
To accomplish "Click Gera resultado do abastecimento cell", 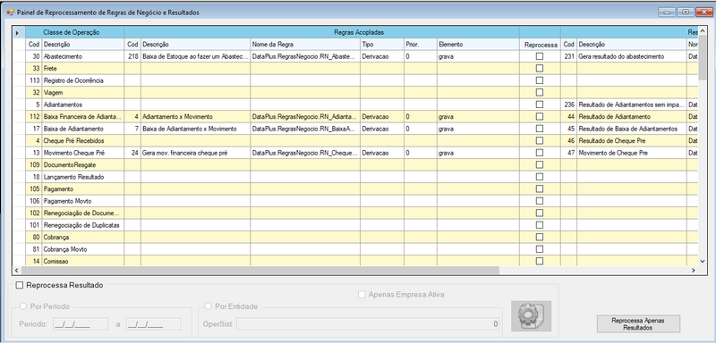I will [x=632, y=56].
